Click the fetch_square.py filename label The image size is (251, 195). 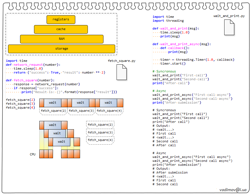[122, 61]
